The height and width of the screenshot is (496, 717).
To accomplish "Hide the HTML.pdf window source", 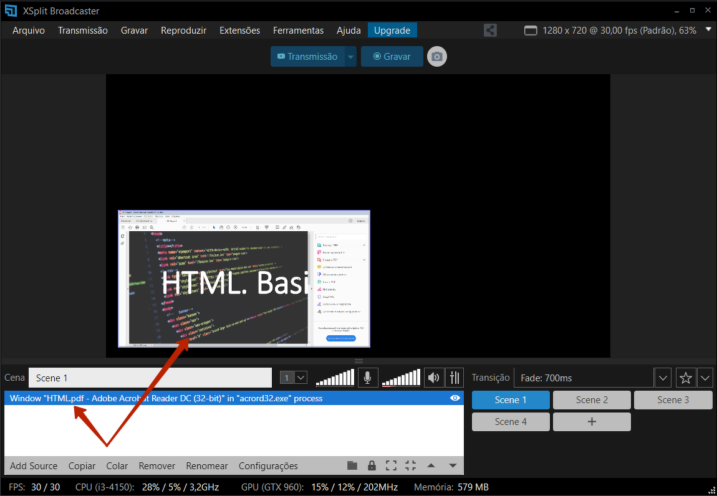I will (x=455, y=398).
